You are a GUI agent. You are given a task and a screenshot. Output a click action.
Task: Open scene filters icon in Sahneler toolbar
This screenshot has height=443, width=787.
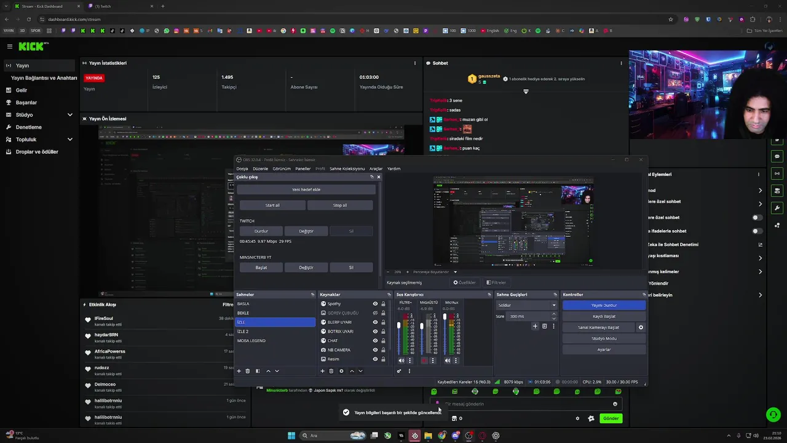(x=258, y=371)
